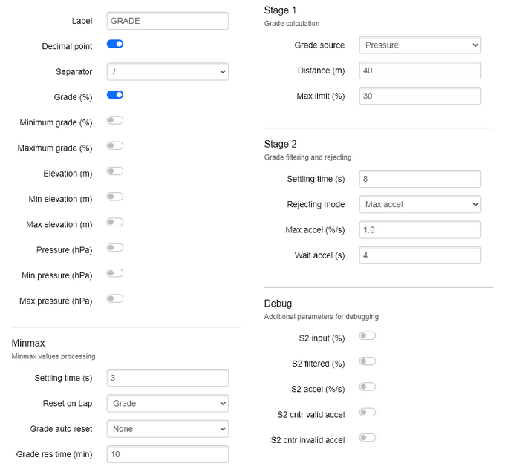The image size is (505, 475).
Task: Click the Max accel (%/s) field
Action: (420, 229)
